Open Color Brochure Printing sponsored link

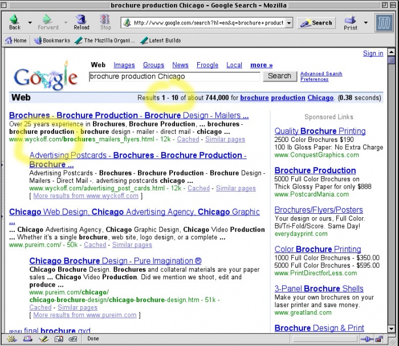click(x=317, y=249)
